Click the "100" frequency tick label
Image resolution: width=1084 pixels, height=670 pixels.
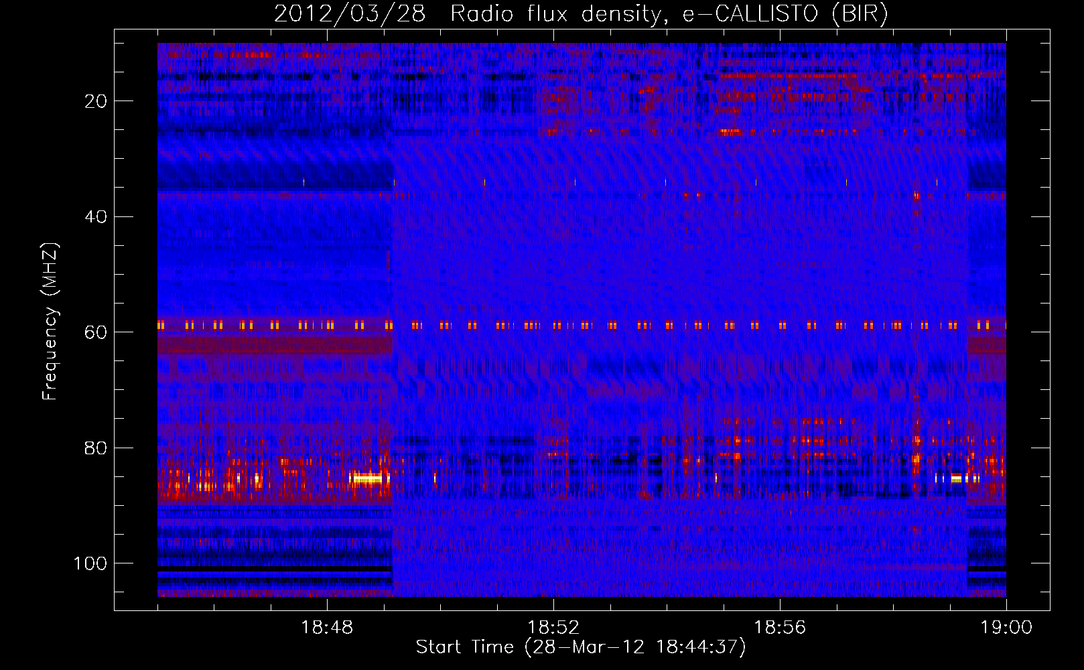[x=90, y=563]
